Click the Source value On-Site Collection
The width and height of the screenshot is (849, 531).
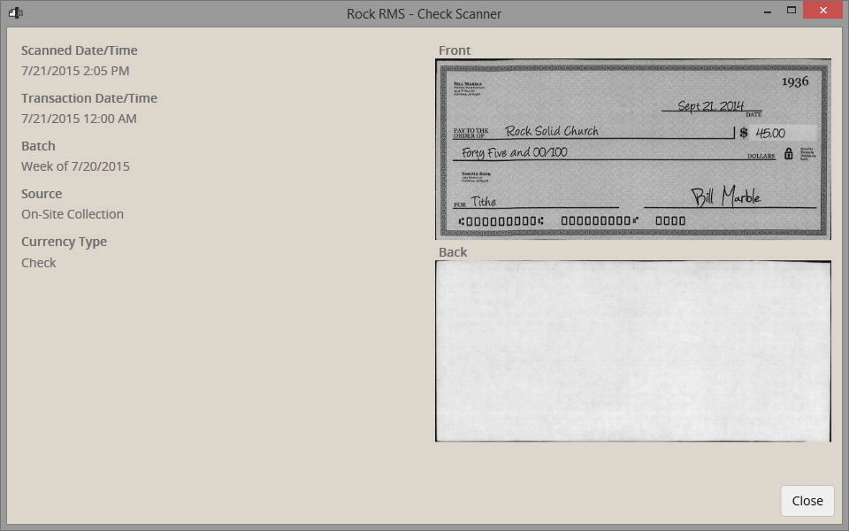(73, 214)
